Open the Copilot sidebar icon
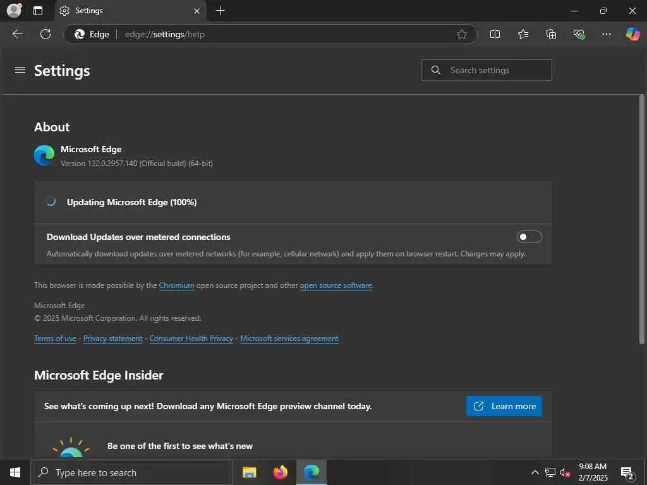Viewport: 647px width, 485px height. tap(632, 34)
